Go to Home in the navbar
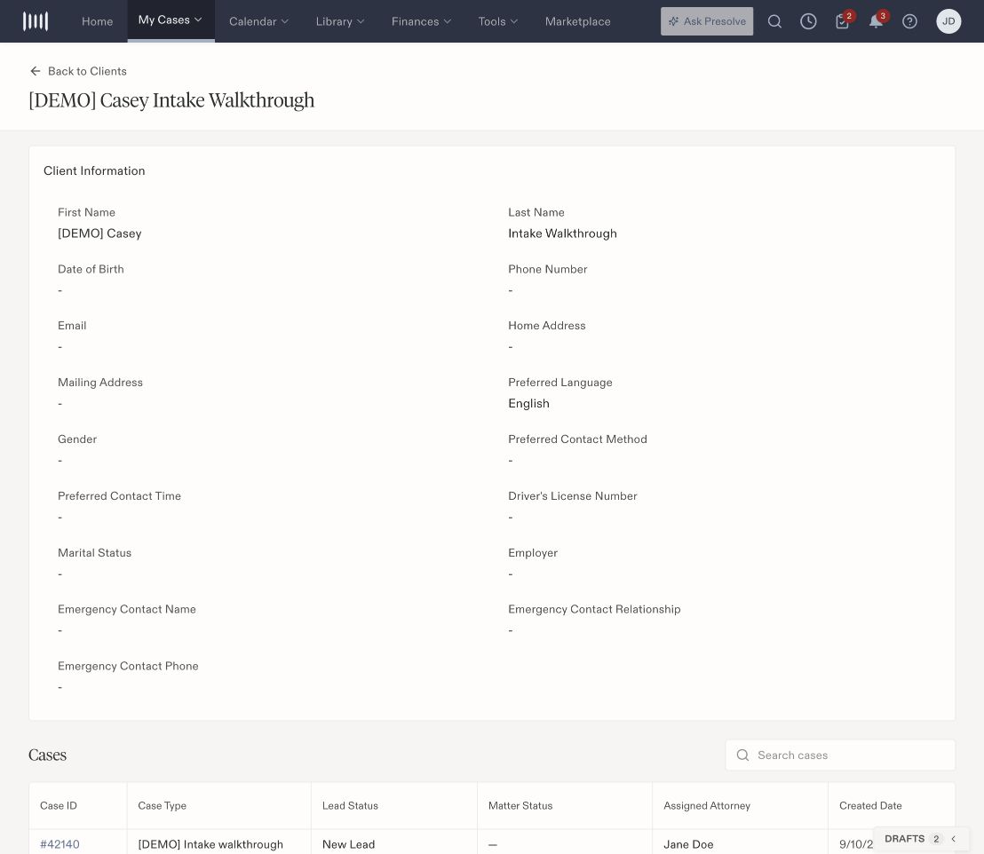This screenshot has width=984, height=854. click(x=98, y=21)
